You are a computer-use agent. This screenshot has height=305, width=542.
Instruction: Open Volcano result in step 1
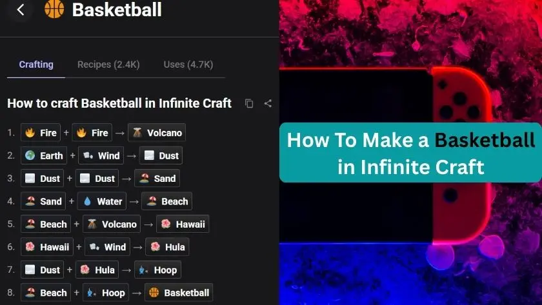coord(157,133)
